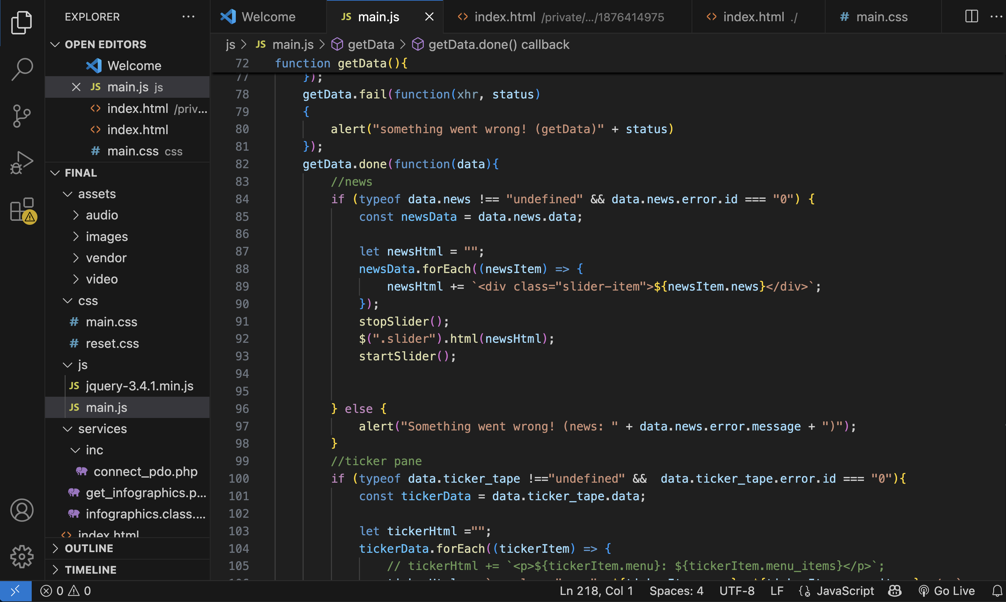Switch to the Welcome tab
Viewport: 1006px width, 602px height.
[268, 17]
